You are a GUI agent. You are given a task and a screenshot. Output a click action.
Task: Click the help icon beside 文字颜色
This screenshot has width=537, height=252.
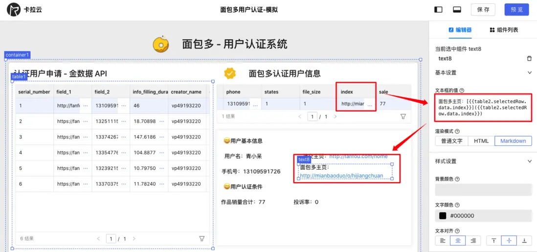(x=457, y=205)
